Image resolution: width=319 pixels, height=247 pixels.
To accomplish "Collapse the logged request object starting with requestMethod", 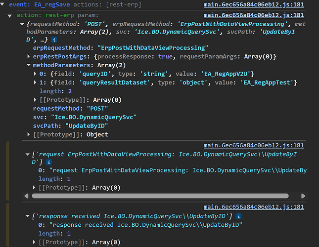I will tap(22, 24).
